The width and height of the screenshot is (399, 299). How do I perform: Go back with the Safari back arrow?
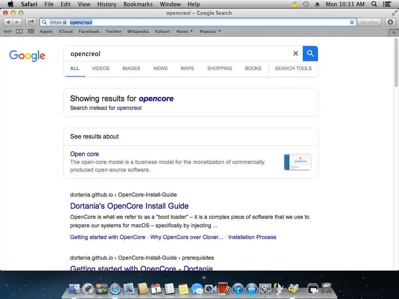[8, 22]
